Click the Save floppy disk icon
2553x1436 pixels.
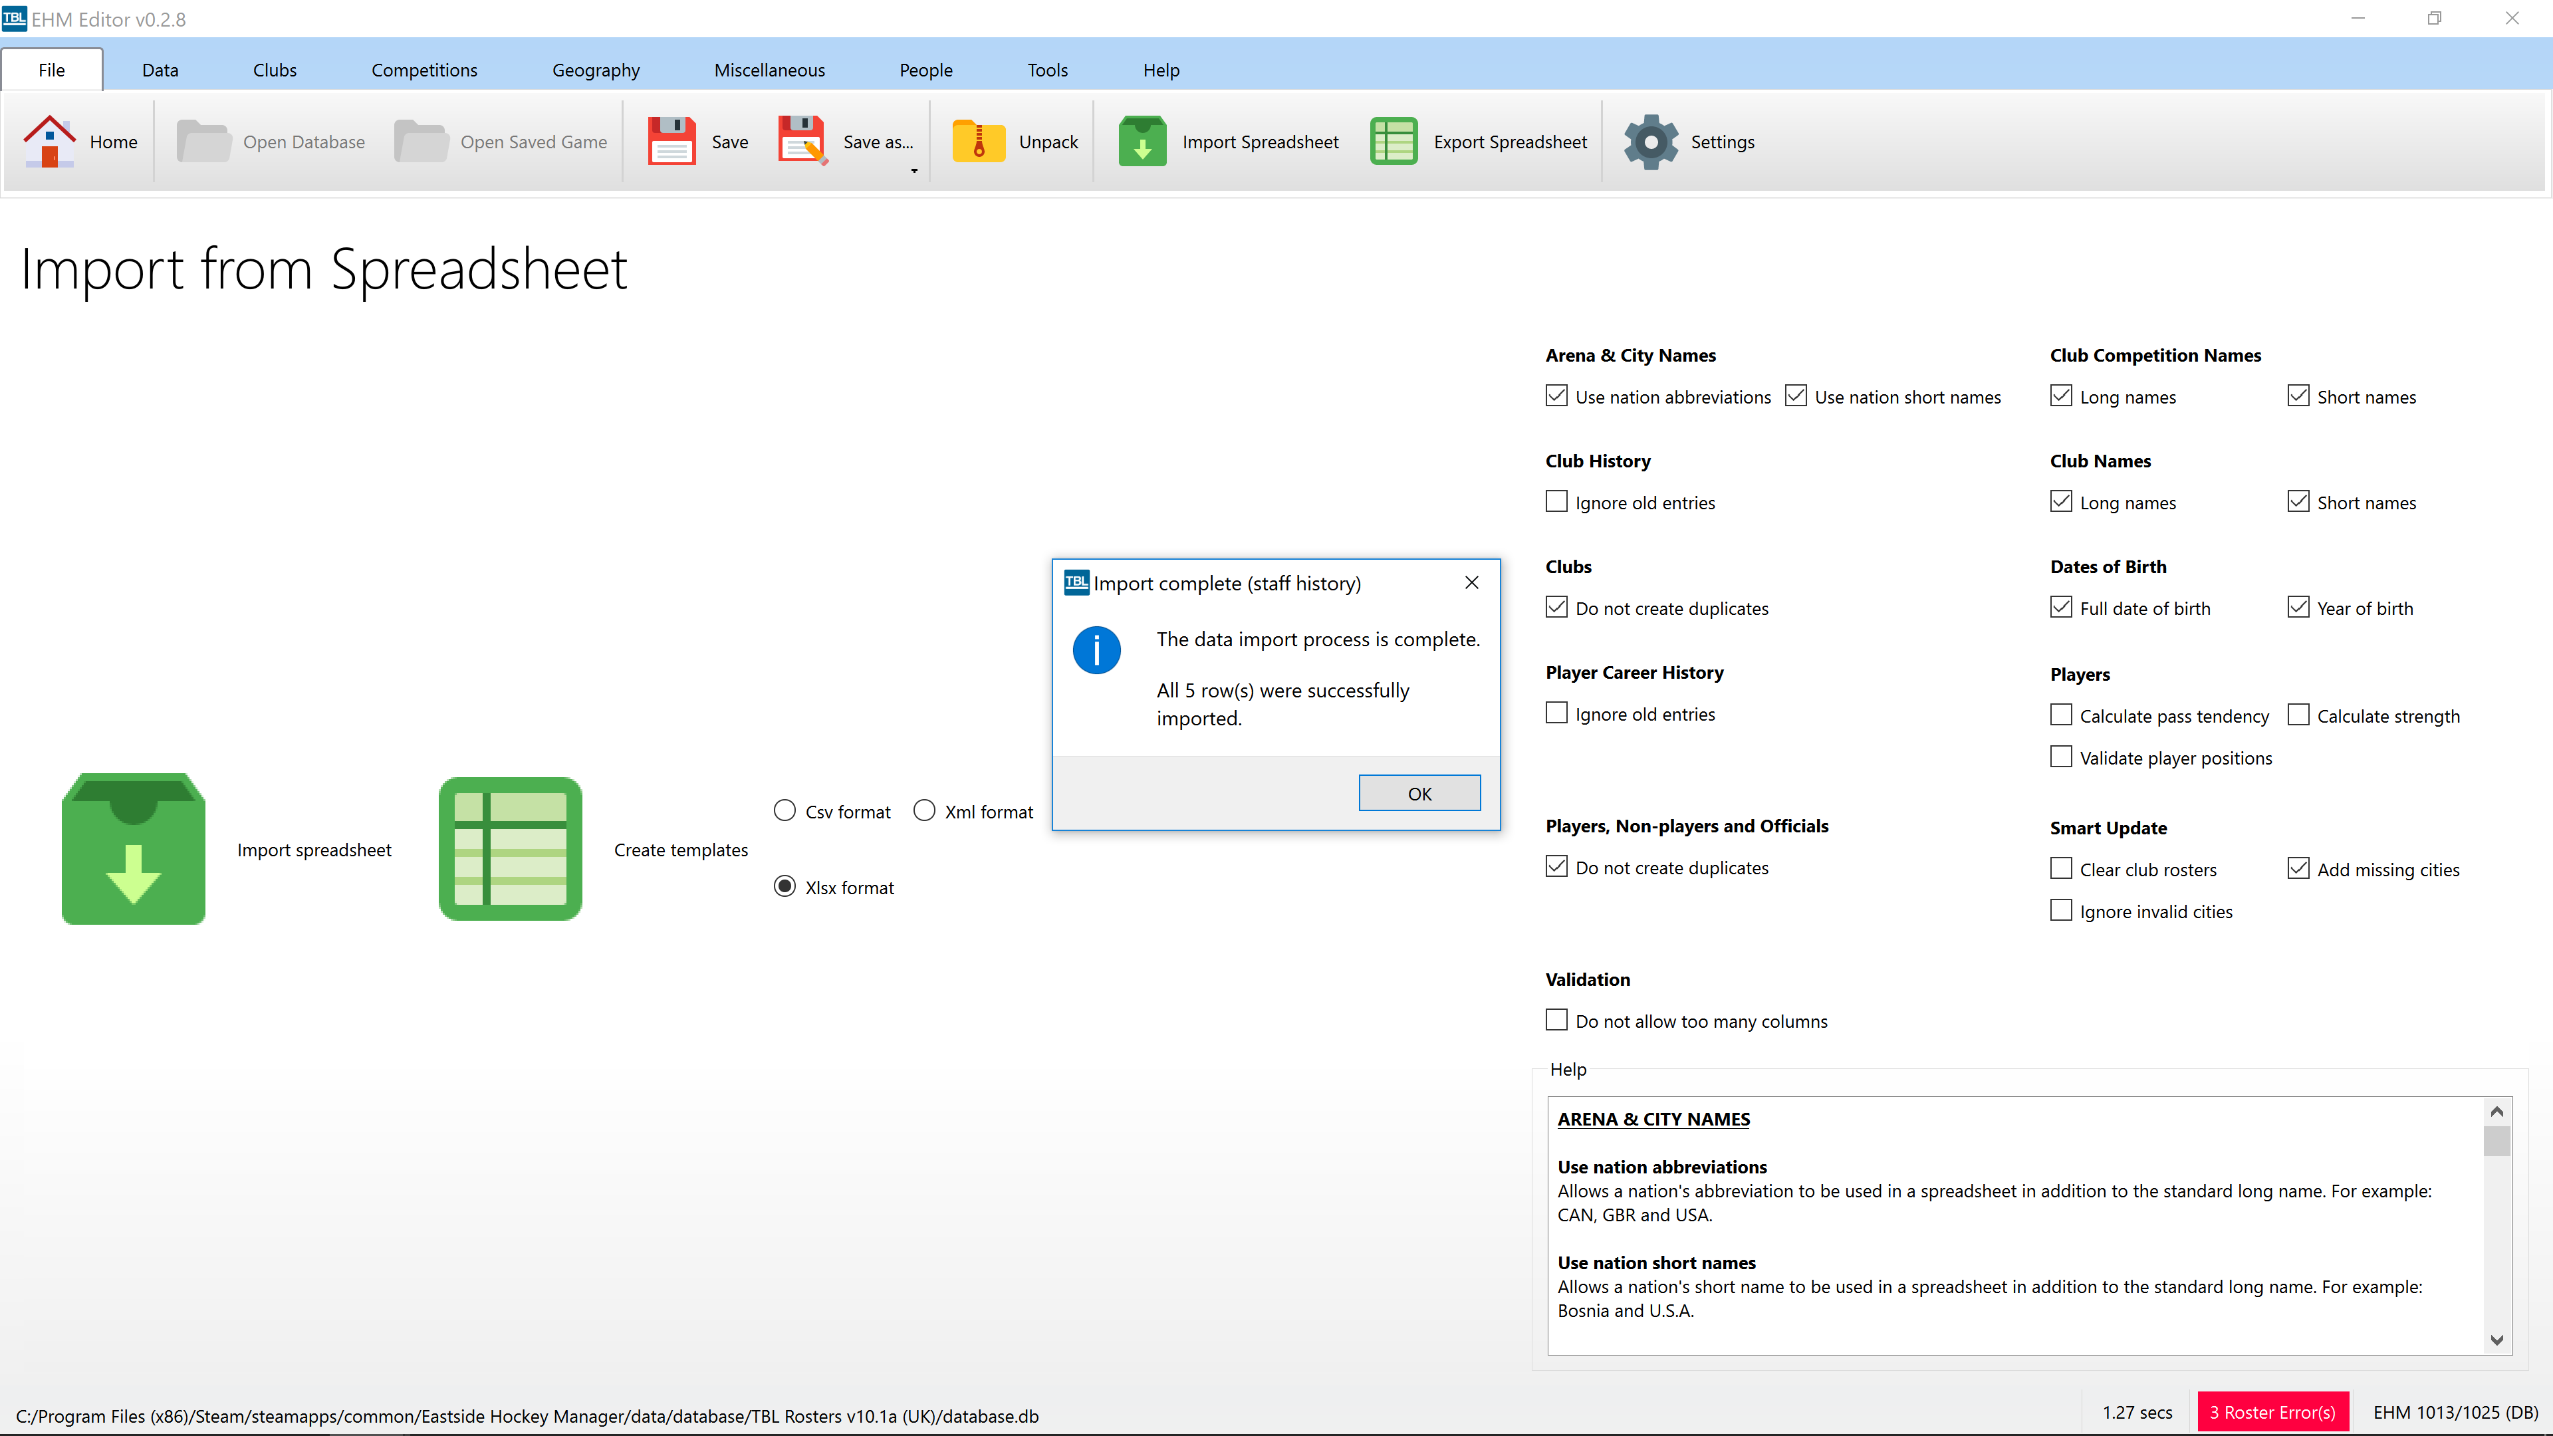pyautogui.click(x=672, y=142)
